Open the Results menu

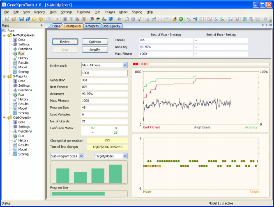[x=110, y=12]
